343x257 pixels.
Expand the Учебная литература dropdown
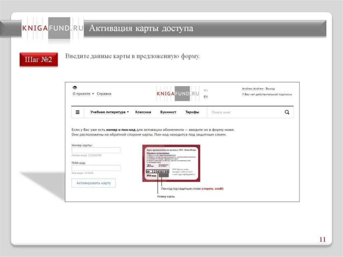109,112
